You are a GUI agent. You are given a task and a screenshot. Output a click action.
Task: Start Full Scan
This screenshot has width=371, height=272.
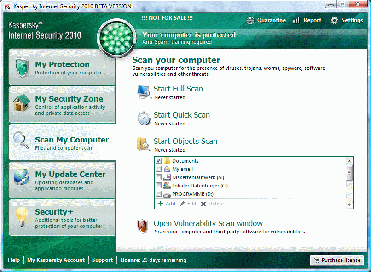point(178,89)
